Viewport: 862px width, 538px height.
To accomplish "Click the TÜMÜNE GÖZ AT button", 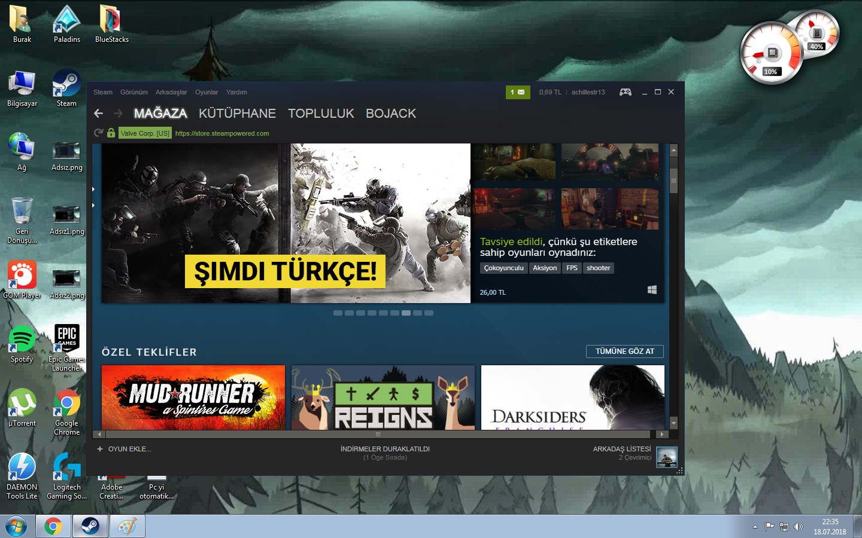I will tap(625, 351).
